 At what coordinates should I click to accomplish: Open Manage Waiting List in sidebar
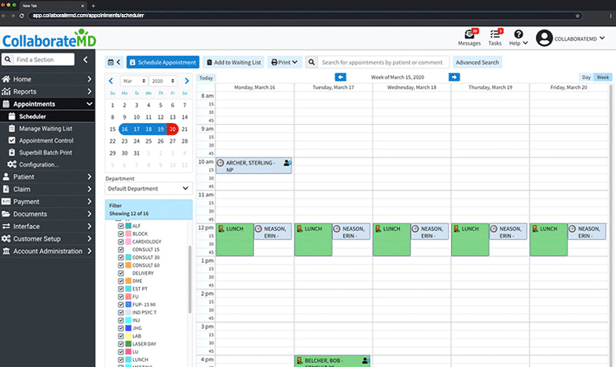click(x=47, y=129)
